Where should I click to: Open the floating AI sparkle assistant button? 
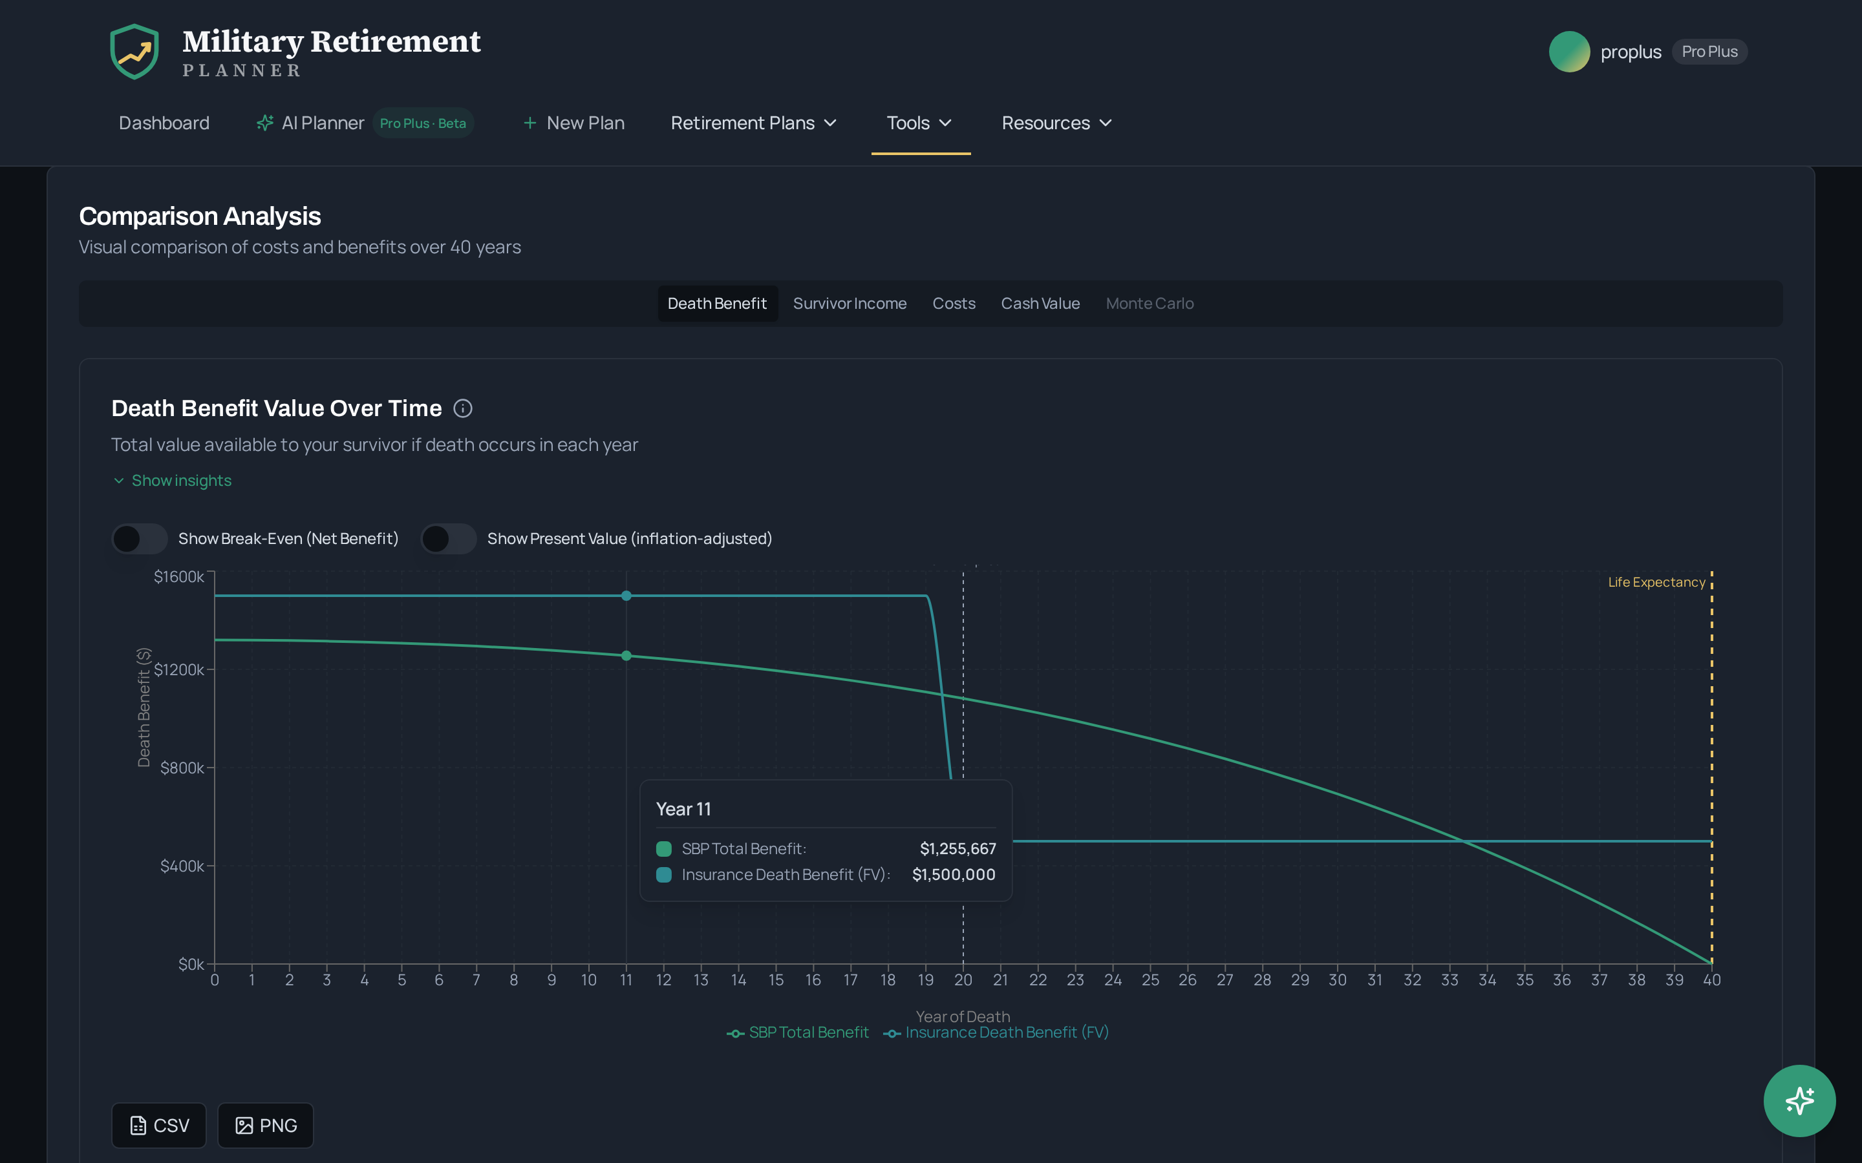[x=1799, y=1100]
